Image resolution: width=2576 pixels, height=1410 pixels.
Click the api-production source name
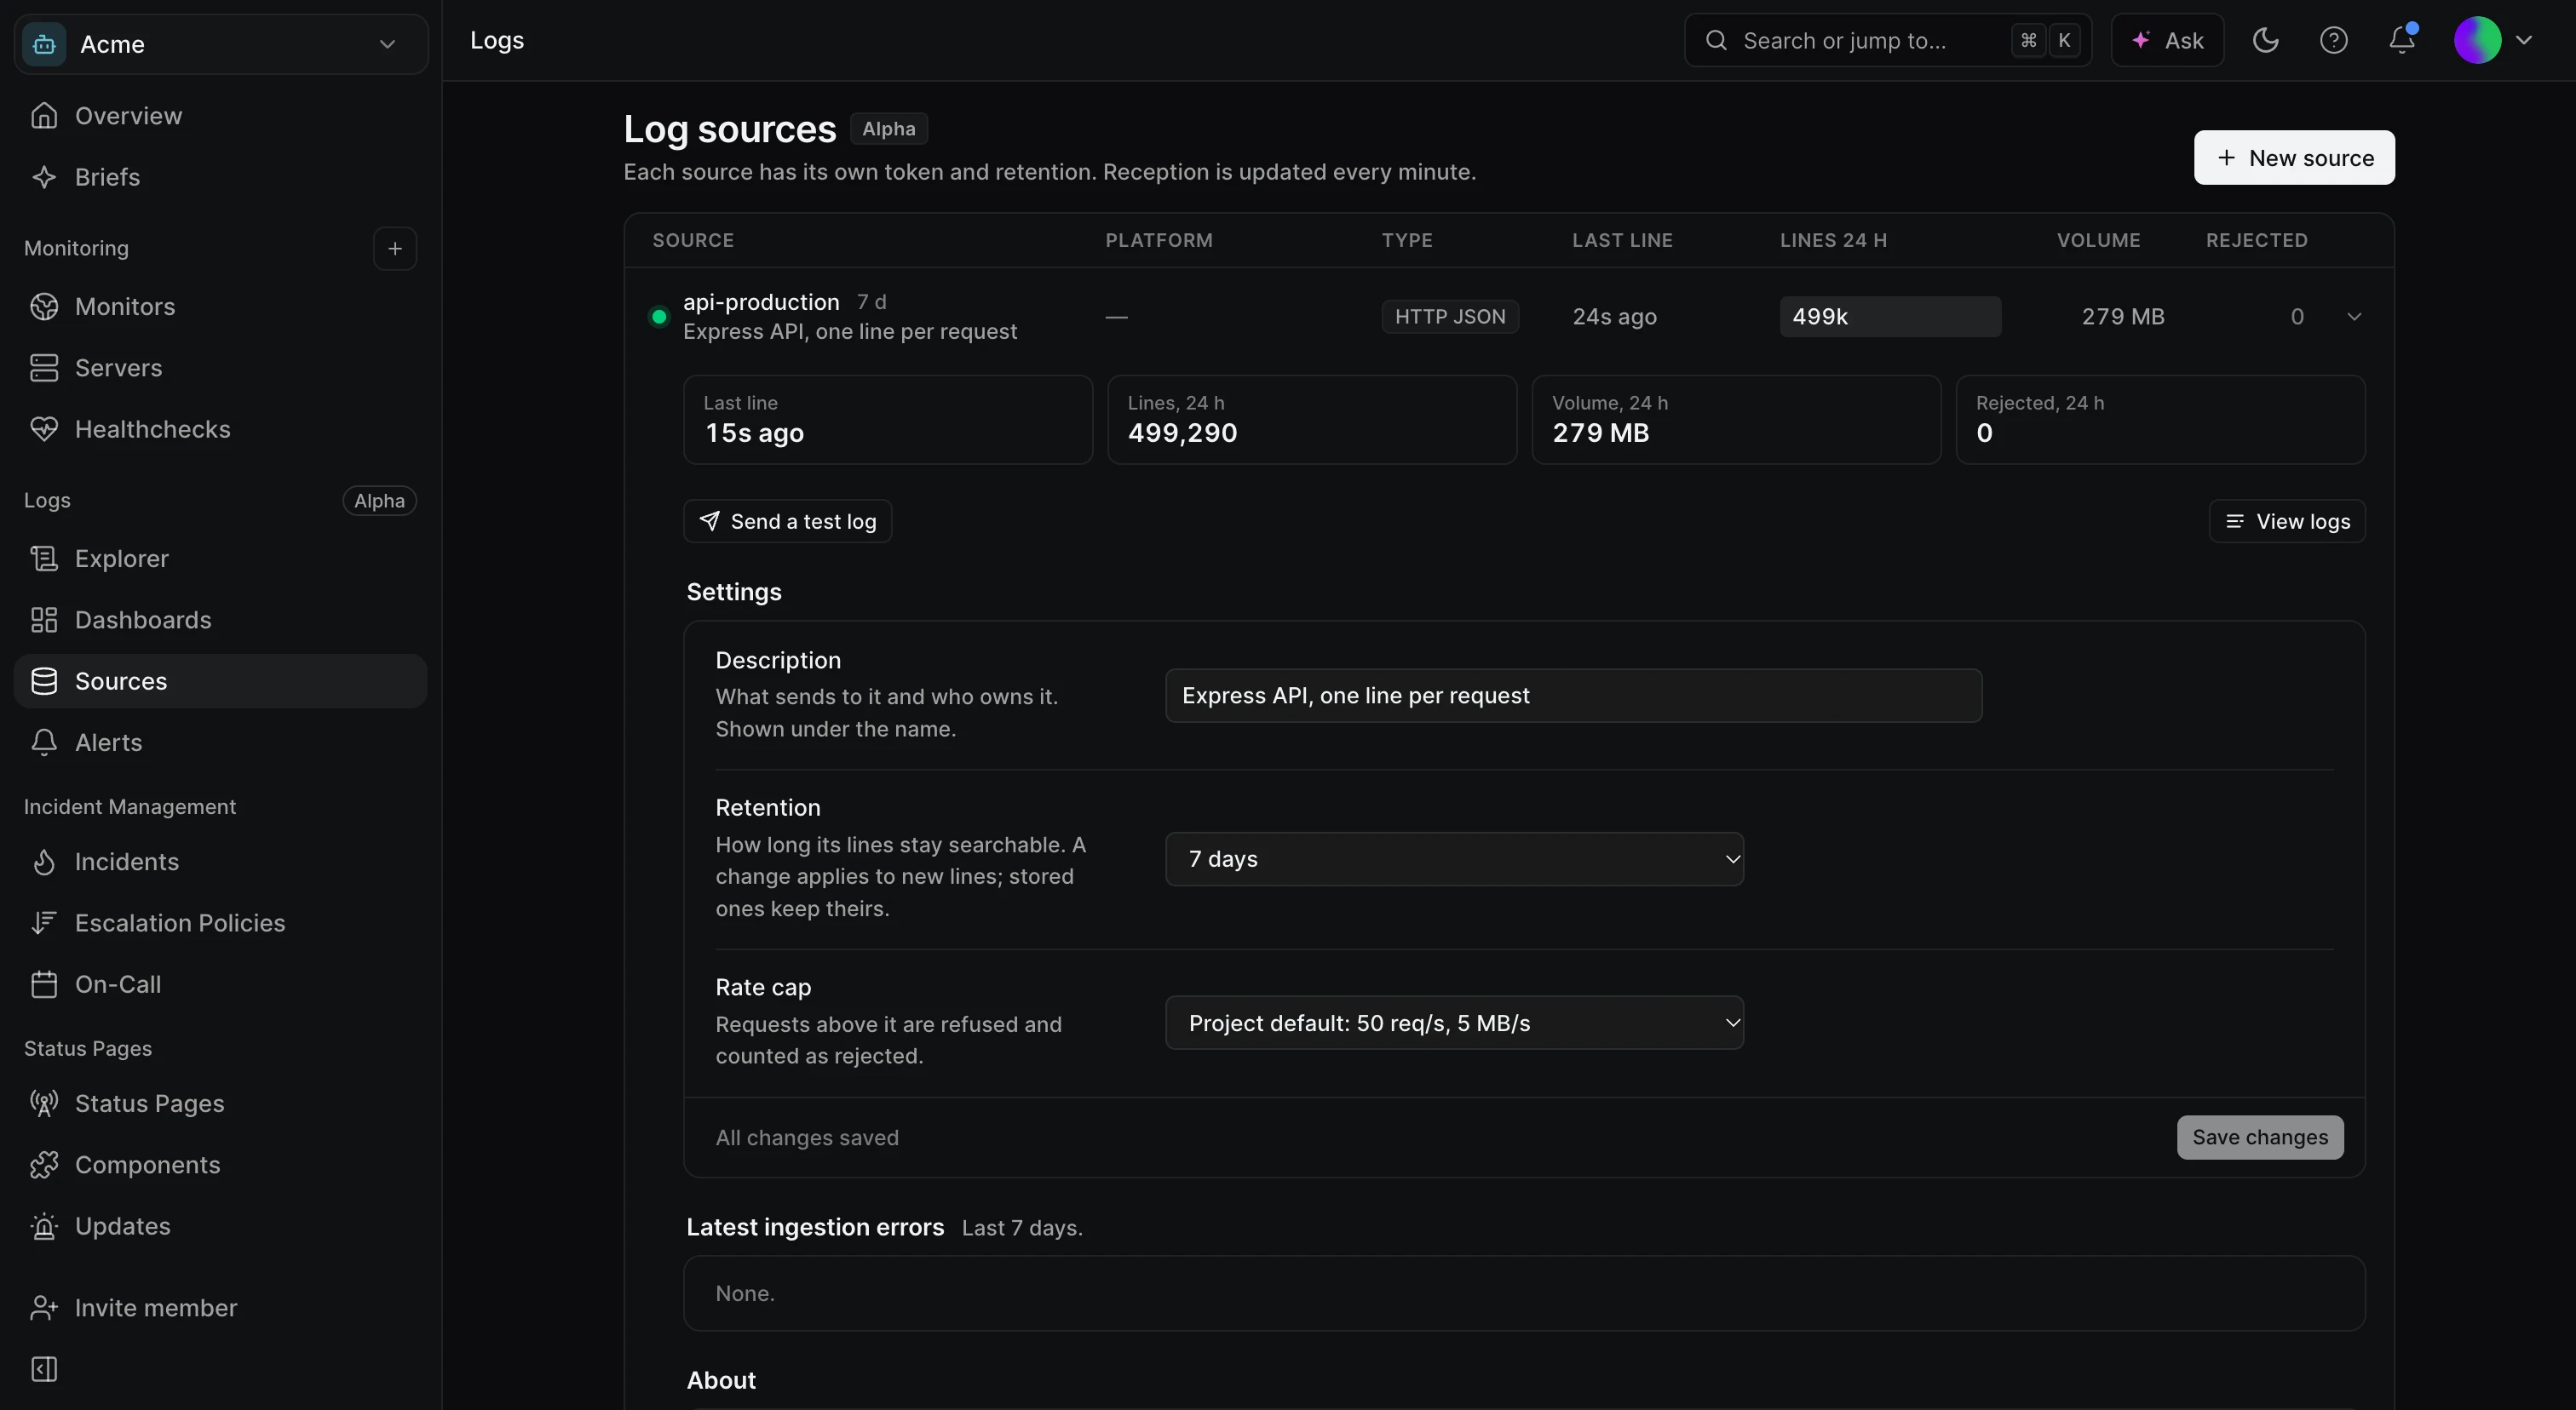[x=761, y=301]
